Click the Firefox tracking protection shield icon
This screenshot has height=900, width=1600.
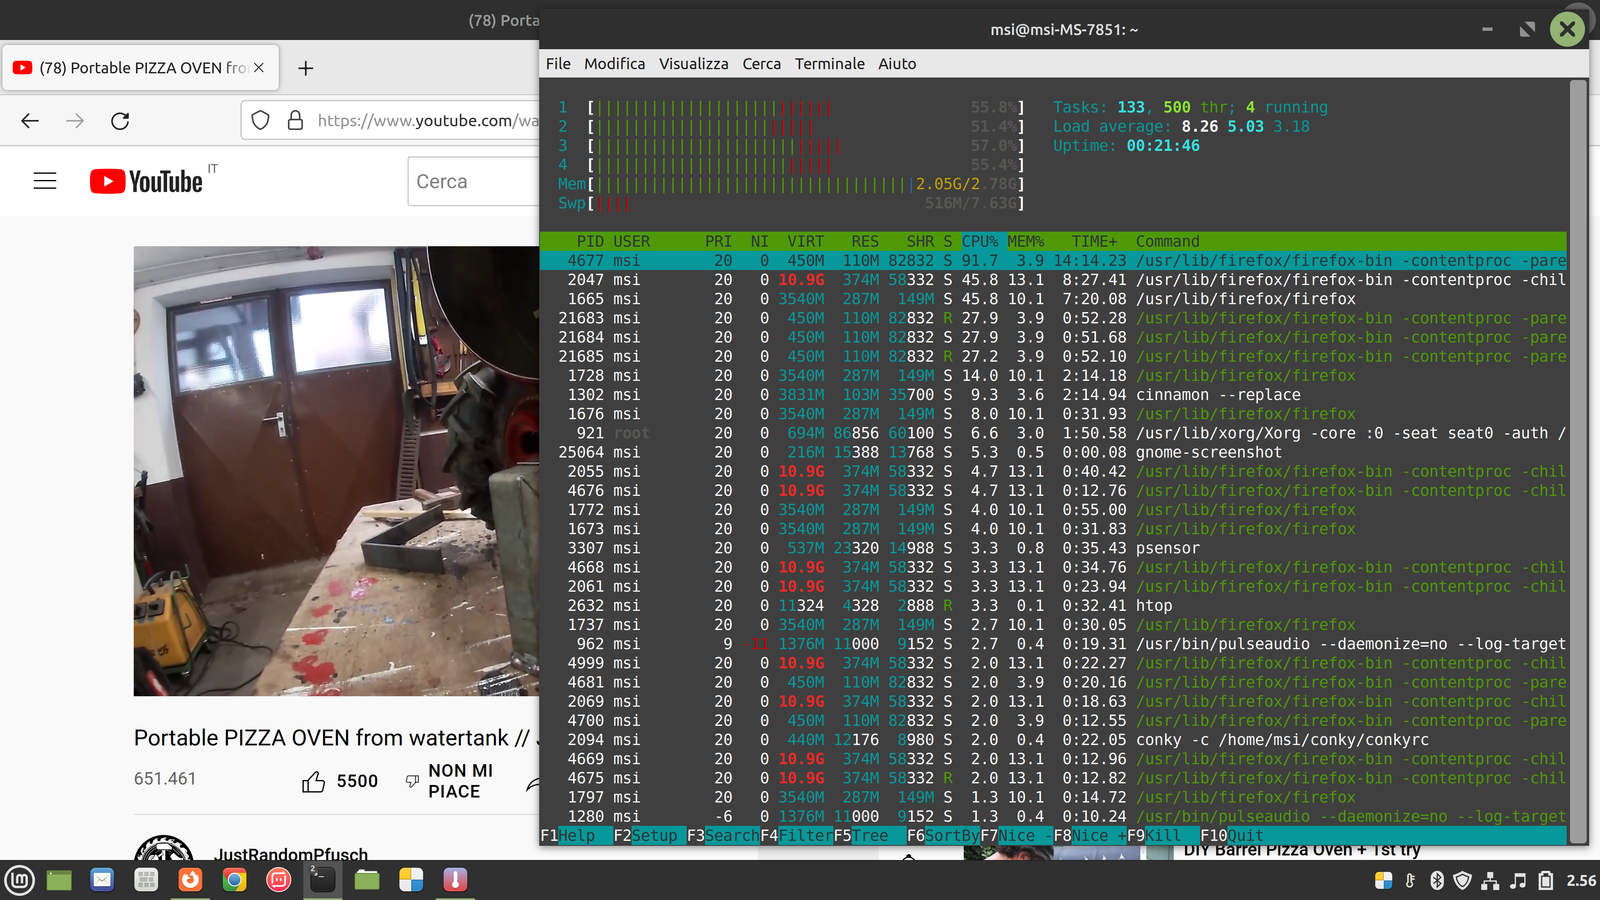[260, 120]
